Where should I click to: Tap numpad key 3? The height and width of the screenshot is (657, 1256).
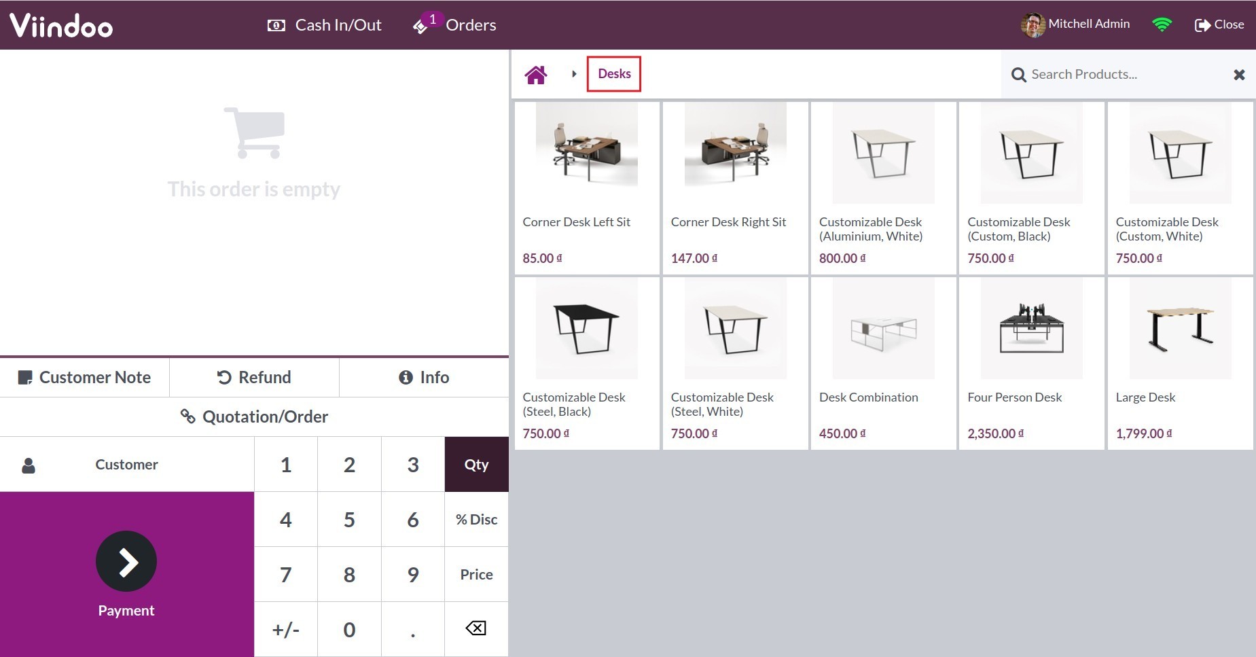coord(413,465)
